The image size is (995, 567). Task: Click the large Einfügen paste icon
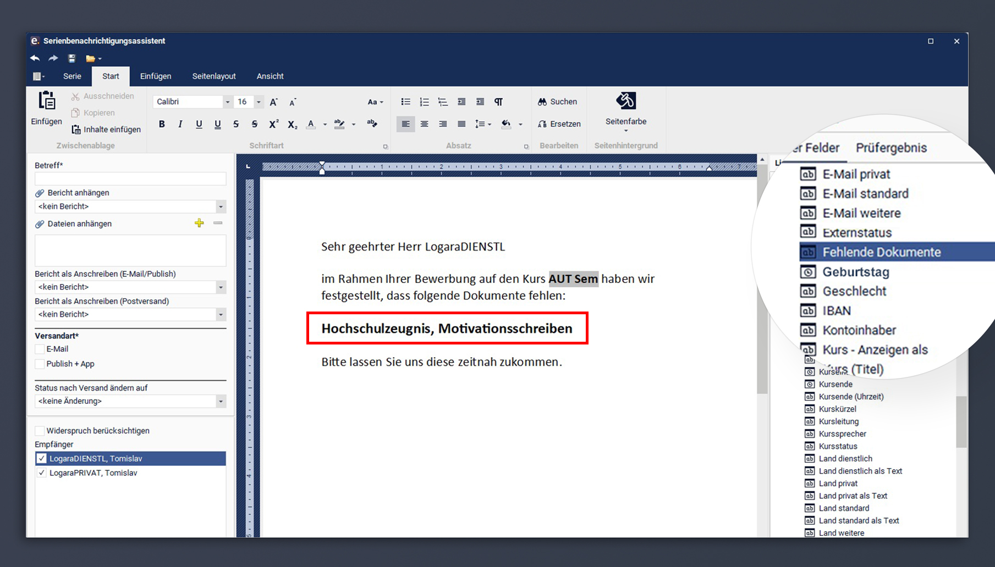point(47,101)
